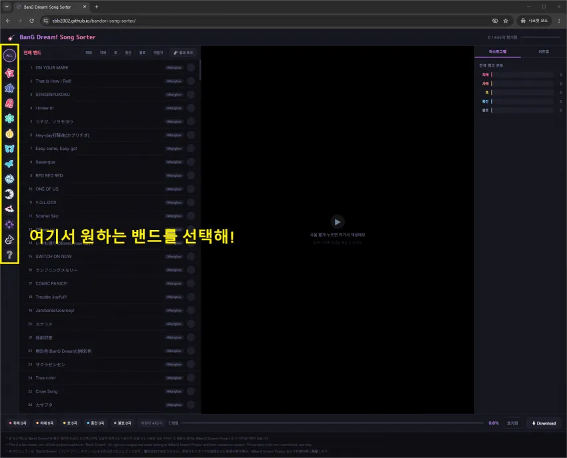The height and width of the screenshot is (458, 567).
Task: Copy link with the 링크 복사 button
Action: (183, 53)
